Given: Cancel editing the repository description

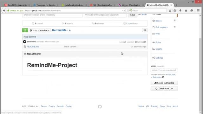Looking at the screenshot, I should [x=143, y=15].
